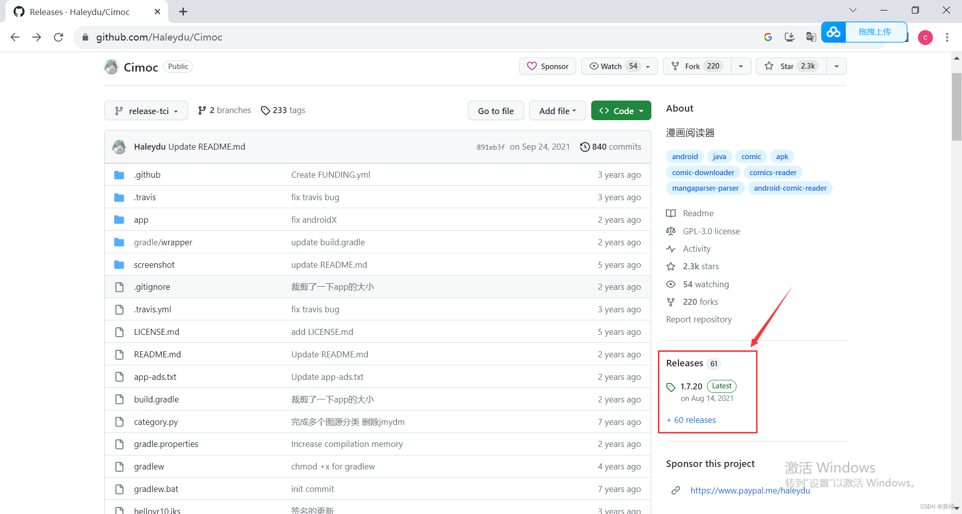
Task: Click the 2.3k stars star icon
Action: click(x=671, y=266)
